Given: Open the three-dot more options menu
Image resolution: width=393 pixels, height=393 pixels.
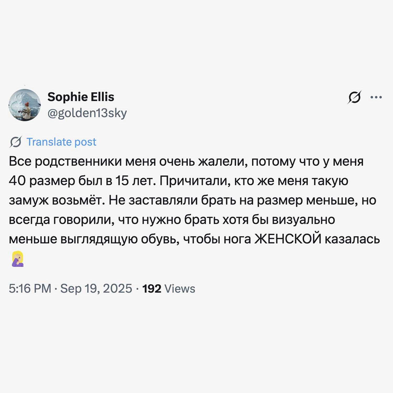Looking at the screenshot, I should [x=376, y=97].
